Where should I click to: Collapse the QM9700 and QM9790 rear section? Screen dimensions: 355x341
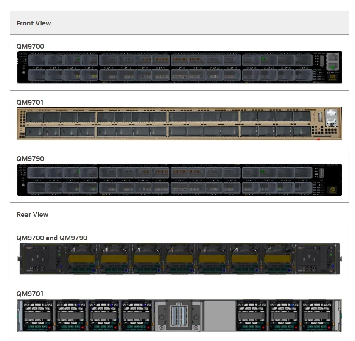click(x=52, y=238)
